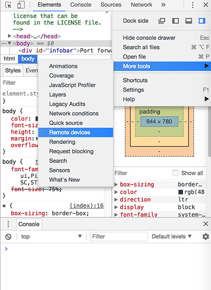
Task: Open JavaScript Profiler
Action: pyautogui.click(x=76, y=85)
